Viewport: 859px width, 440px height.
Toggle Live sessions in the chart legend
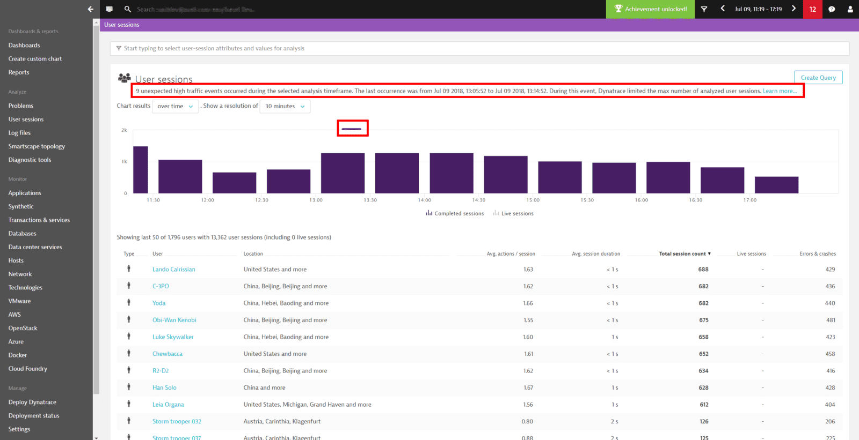click(x=513, y=213)
